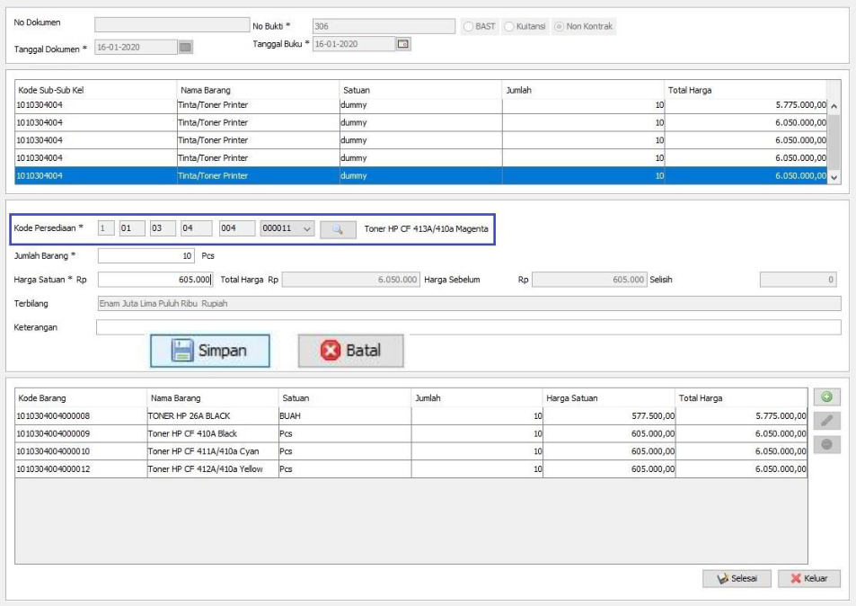Open the Tanggal Dokumen calendar picker

186,47
